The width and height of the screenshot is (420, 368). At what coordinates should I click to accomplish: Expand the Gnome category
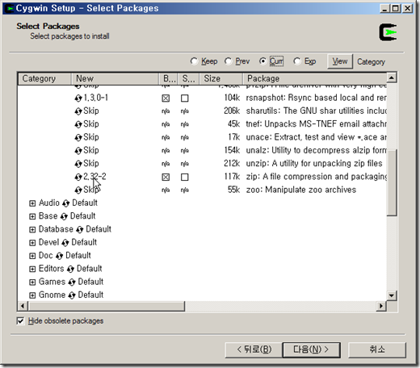click(x=32, y=295)
